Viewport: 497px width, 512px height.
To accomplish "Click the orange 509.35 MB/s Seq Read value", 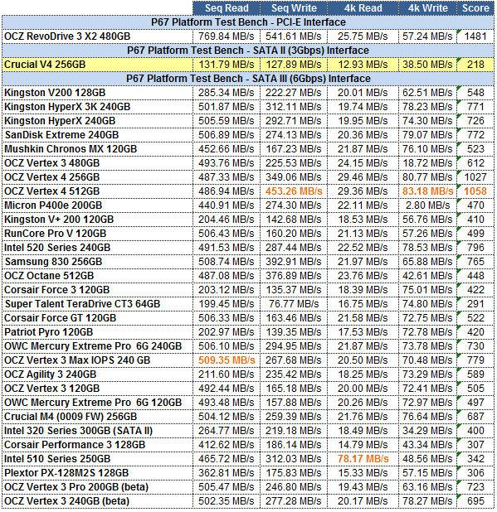I will pyautogui.click(x=227, y=360).
